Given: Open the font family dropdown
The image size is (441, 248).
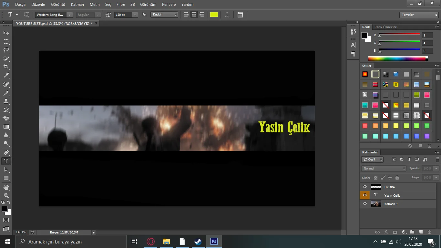Looking at the screenshot, I should tap(69, 15).
